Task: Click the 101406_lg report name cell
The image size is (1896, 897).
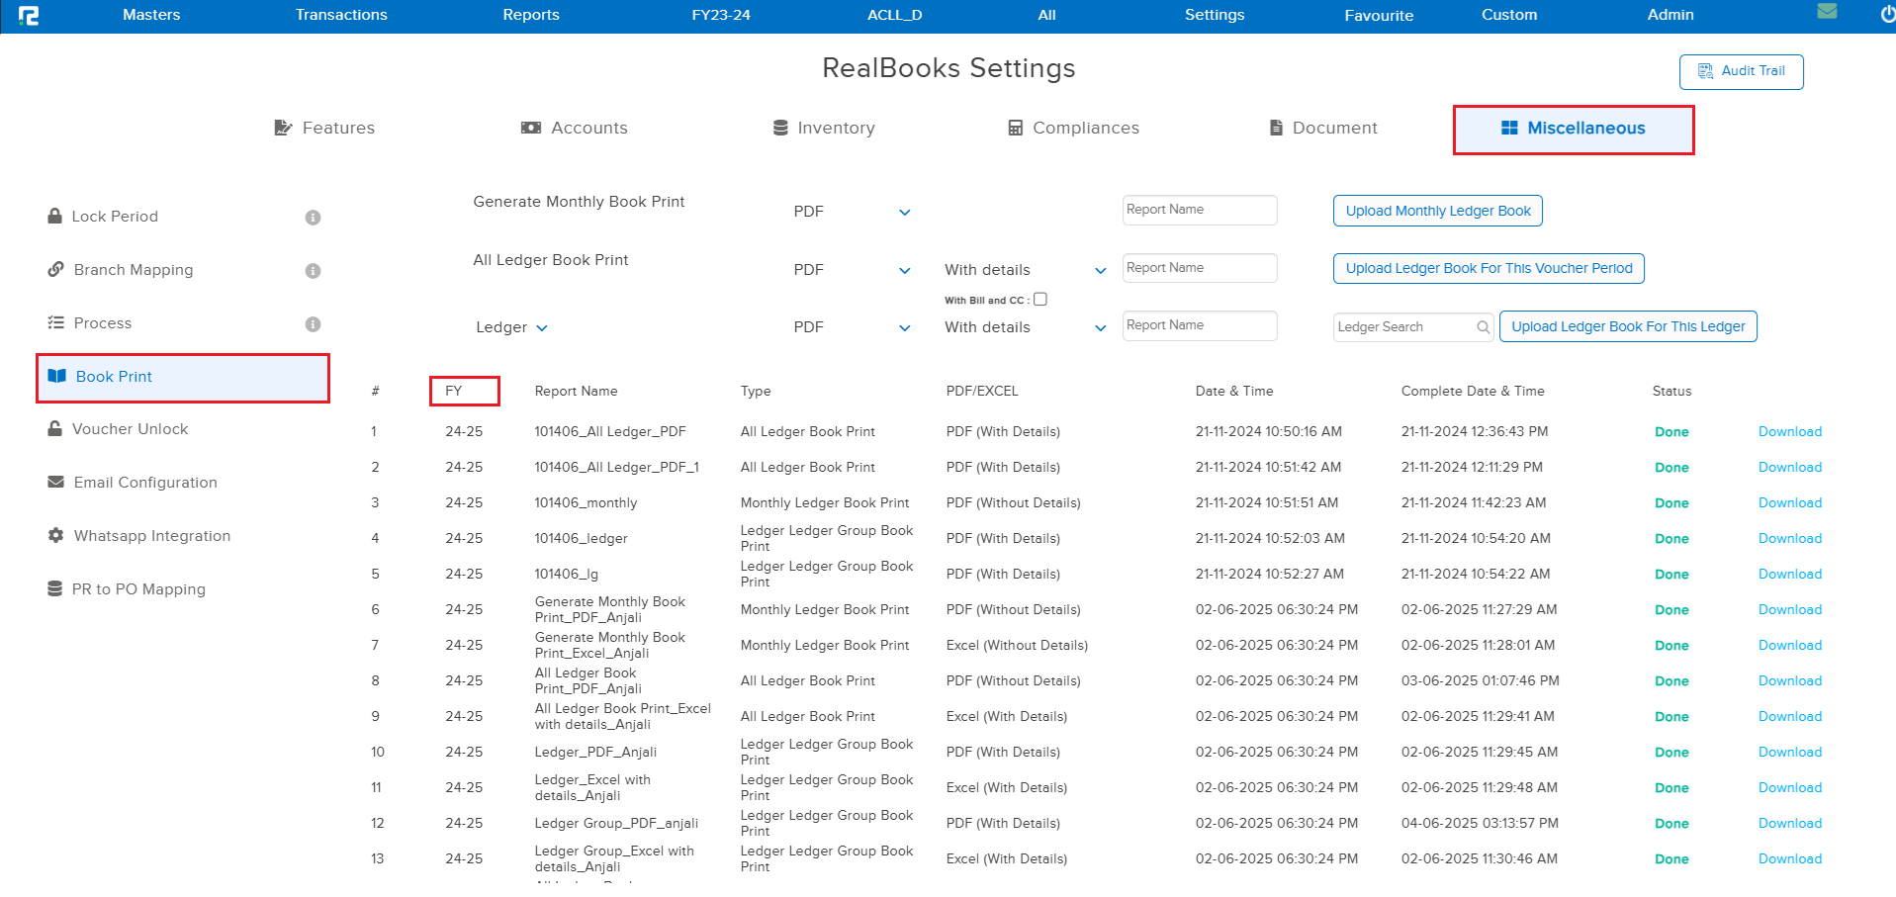Action: [x=566, y=575]
